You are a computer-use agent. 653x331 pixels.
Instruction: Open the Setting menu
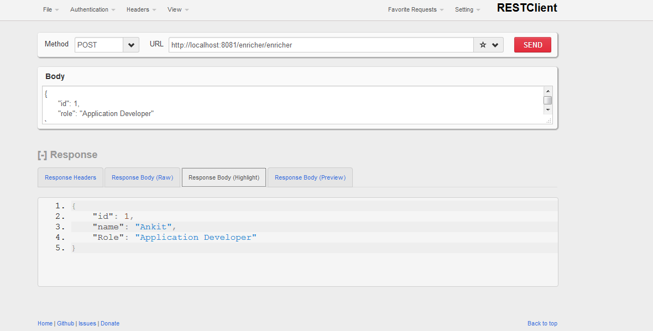(x=467, y=9)
